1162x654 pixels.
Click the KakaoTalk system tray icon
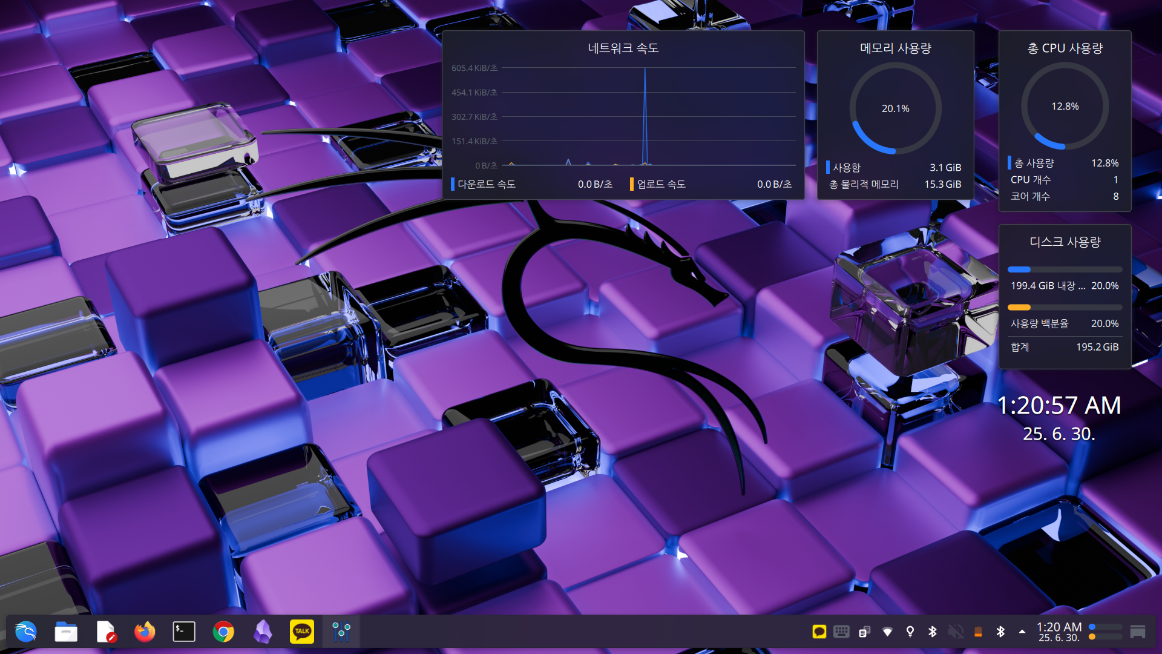[x=819, y=632]
